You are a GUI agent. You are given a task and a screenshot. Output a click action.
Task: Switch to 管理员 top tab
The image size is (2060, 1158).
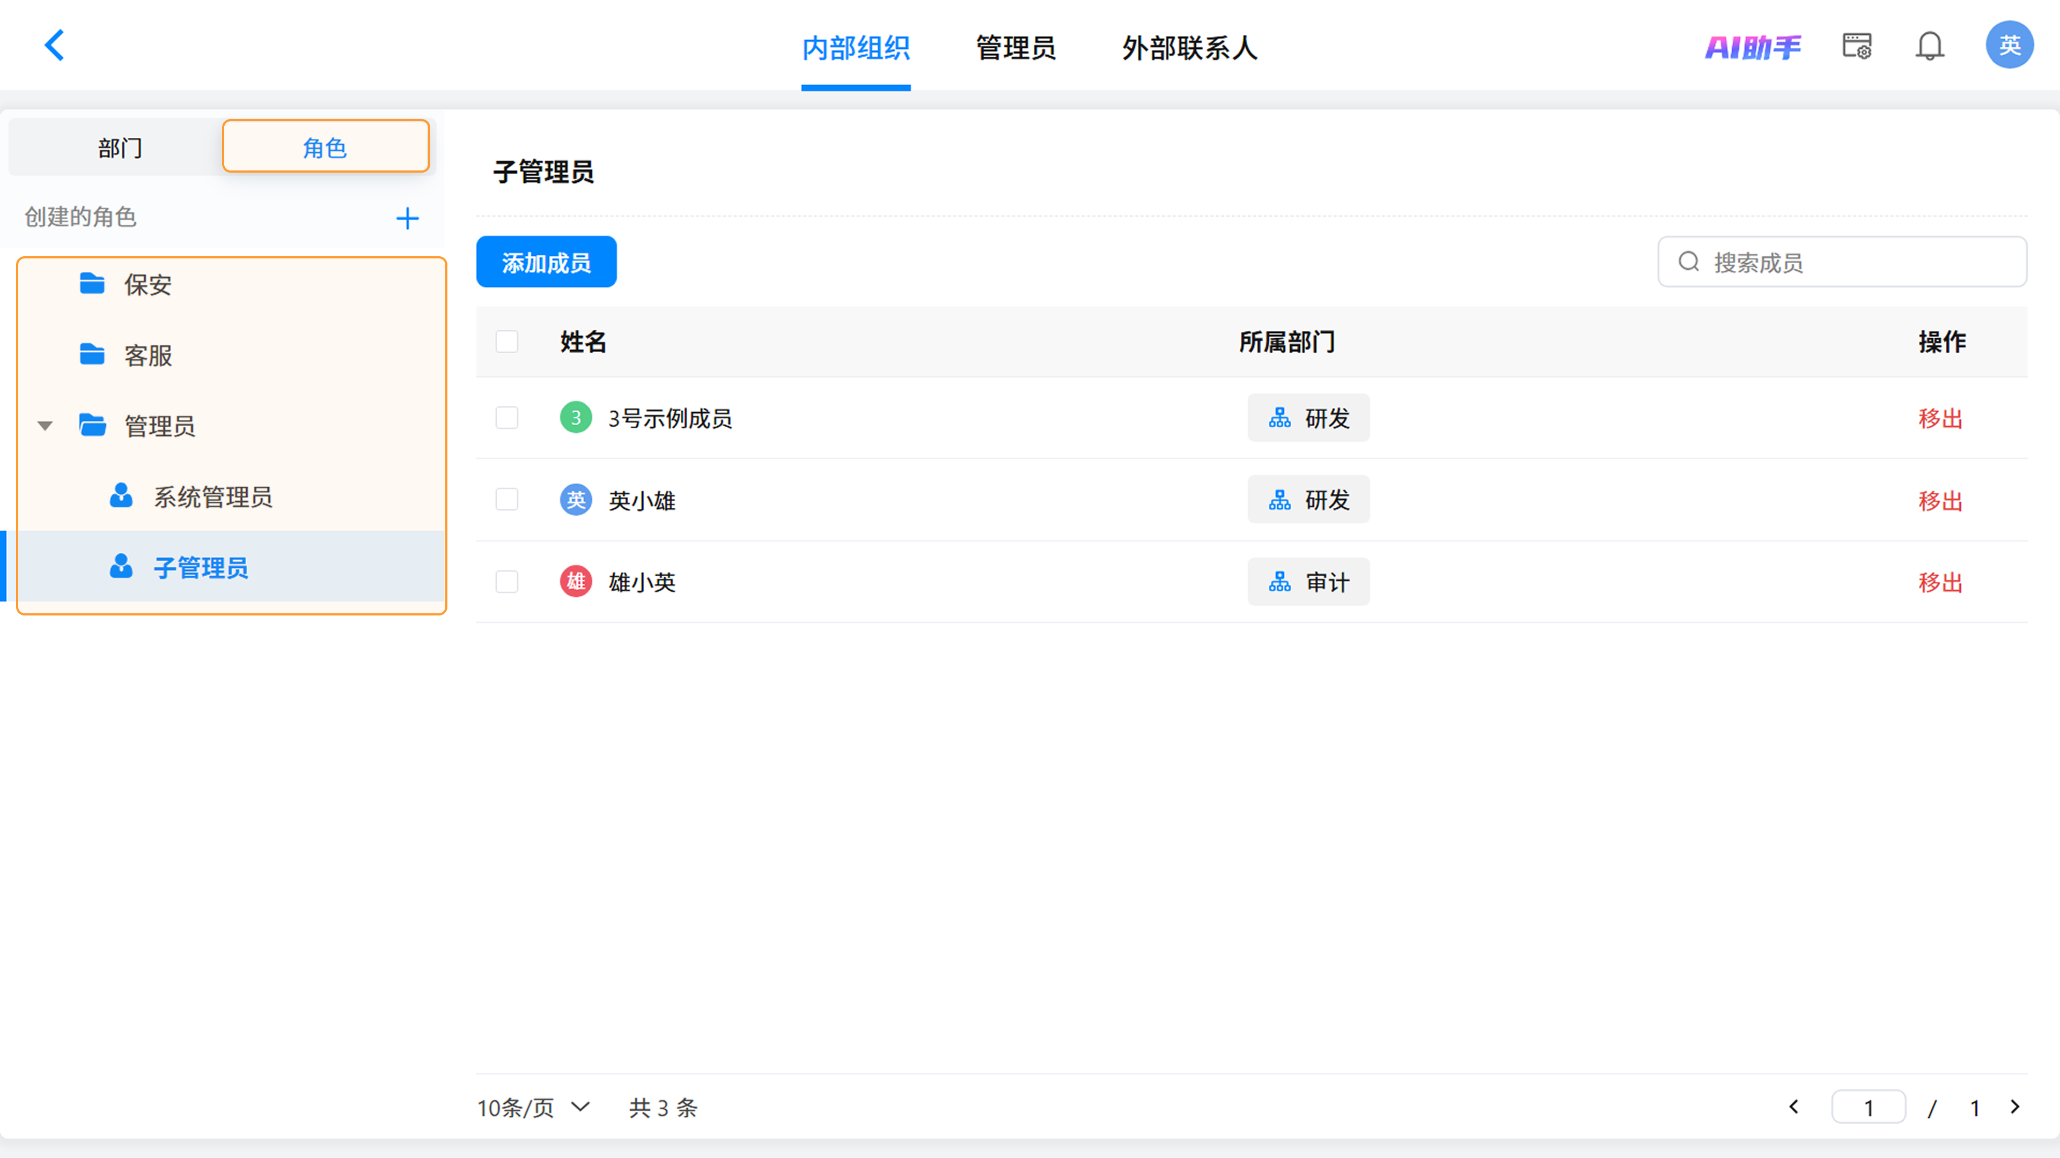pyautogui.click(x=1016, y=48)
